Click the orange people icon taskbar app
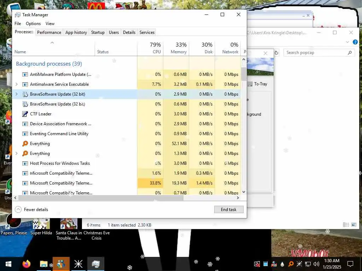The image size is (362, 271). [x=61, y=264]
